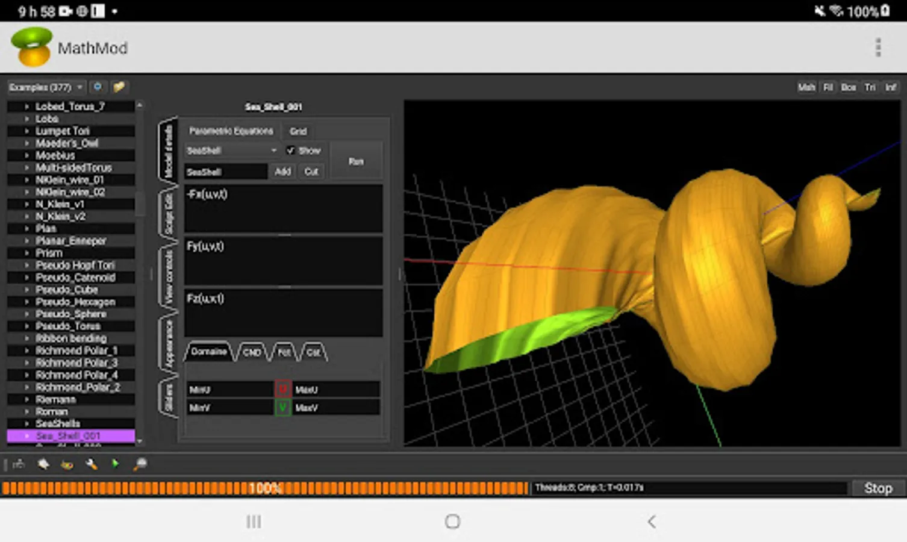Click the orange 100% progress bar
The width and height of the screenshot is (907, 542).
tap(265, 488)
